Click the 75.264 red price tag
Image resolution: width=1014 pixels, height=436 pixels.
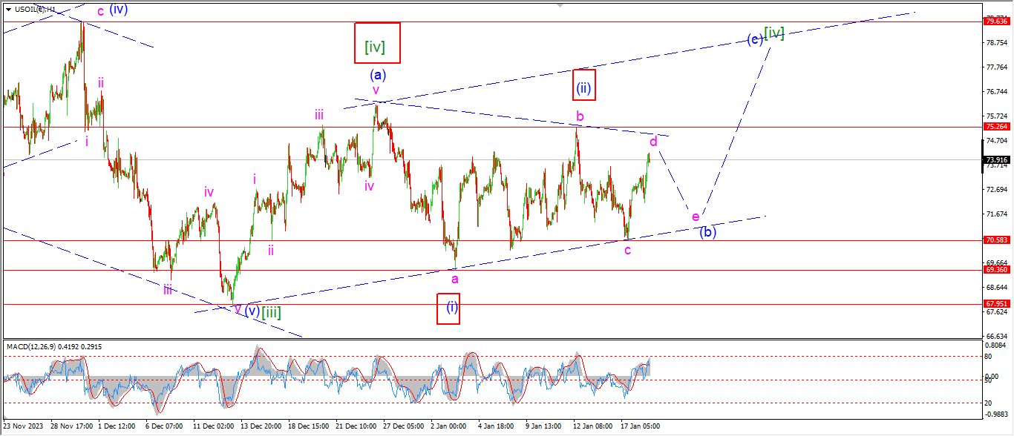click(x=996, y=127)
